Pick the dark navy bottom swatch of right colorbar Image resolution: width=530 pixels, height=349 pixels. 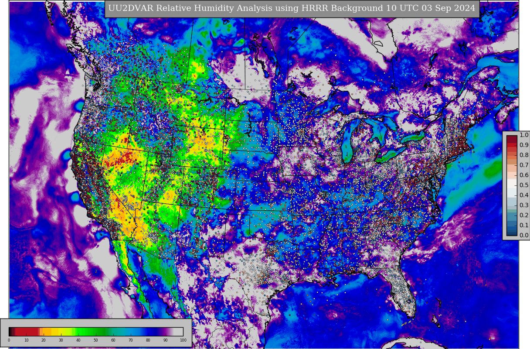pos(512,233)
